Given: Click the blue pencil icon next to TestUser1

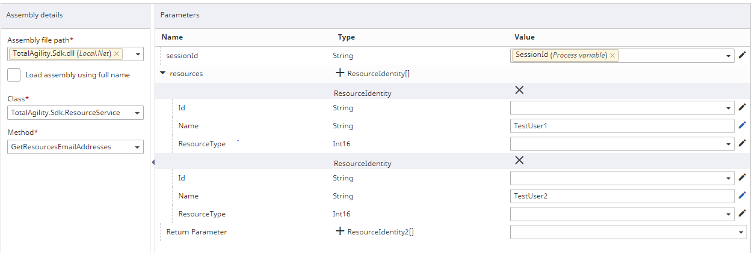Looking at the screenshot, I should pyautogui.click(x=742, y=125).
